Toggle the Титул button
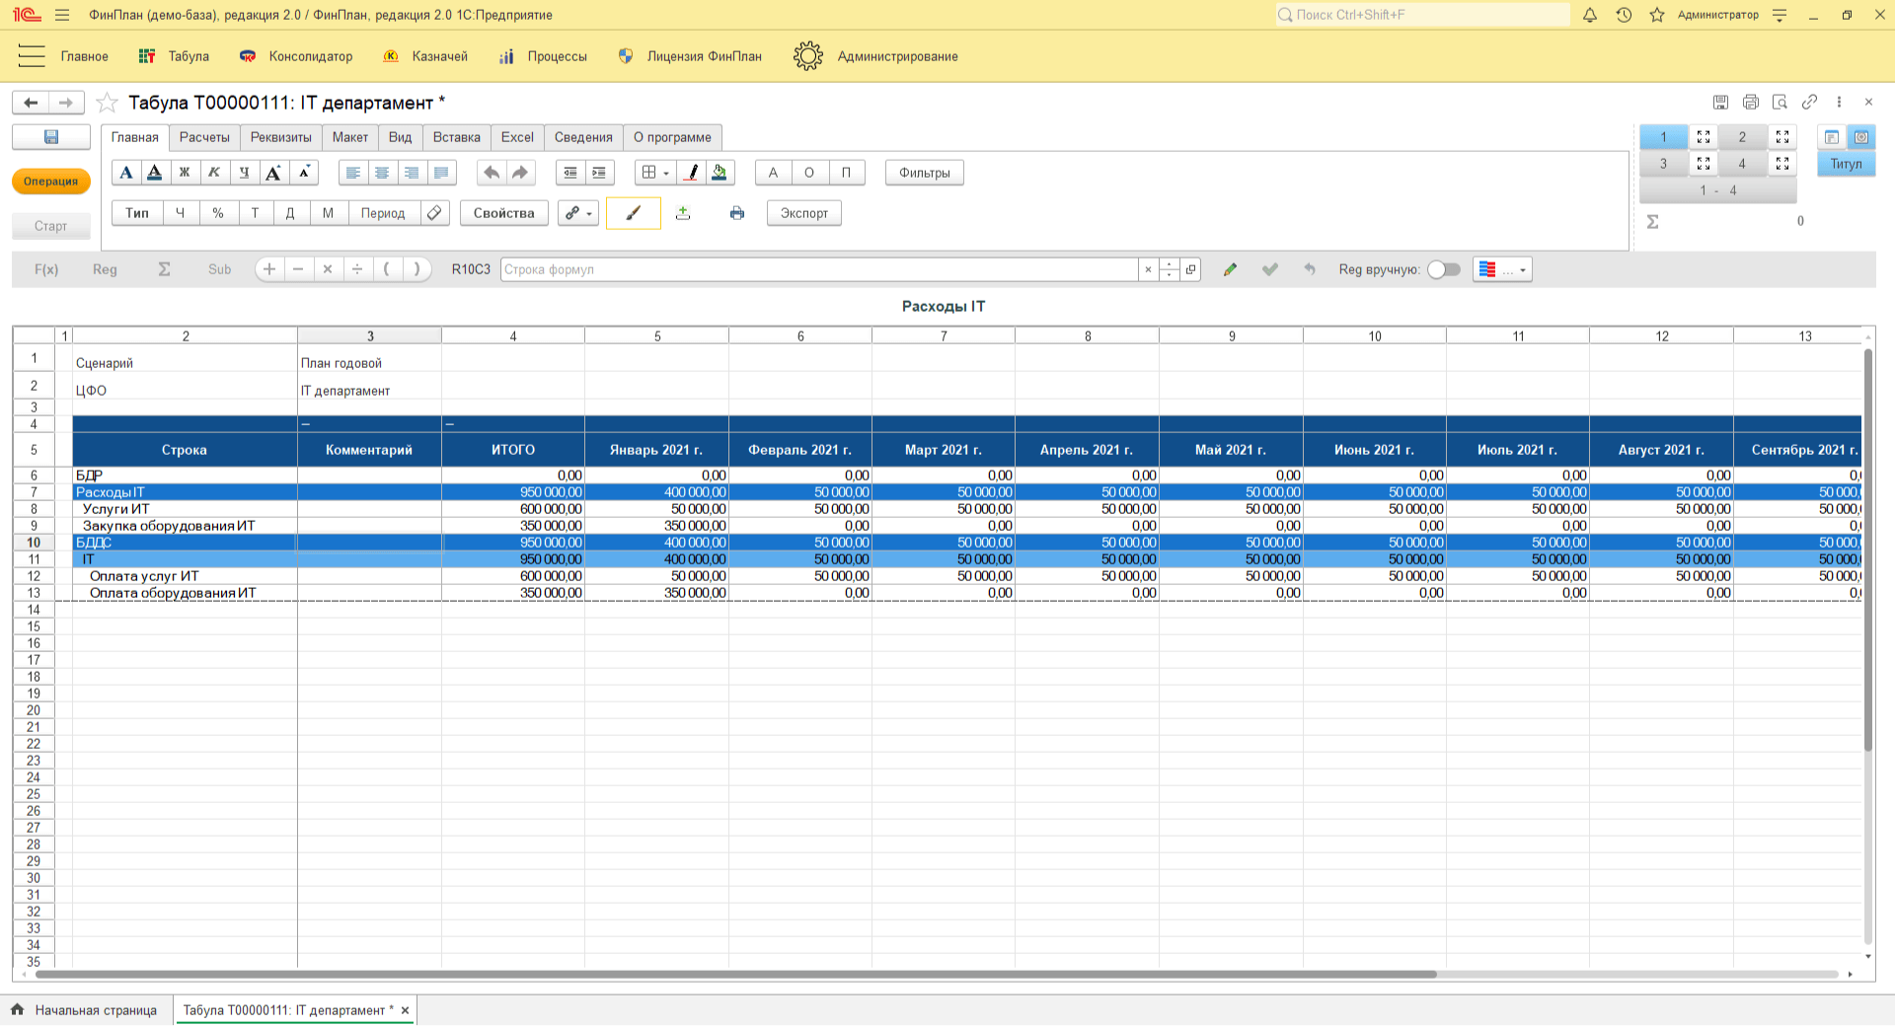 tap(1846, 164)
